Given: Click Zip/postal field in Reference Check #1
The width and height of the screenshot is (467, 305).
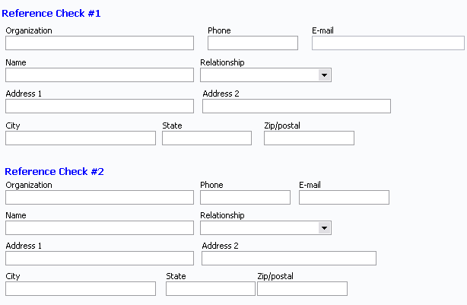Looking at the screenshot, I should point(309,138).
